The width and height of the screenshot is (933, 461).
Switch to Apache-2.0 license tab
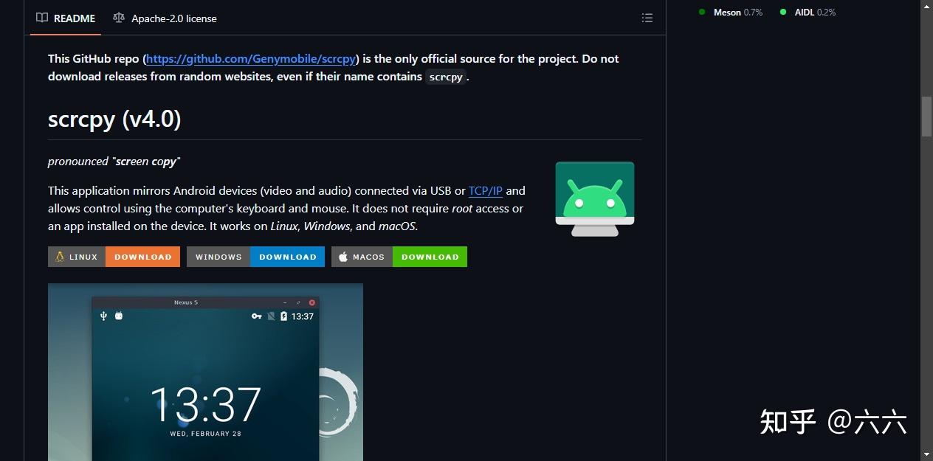165,18
